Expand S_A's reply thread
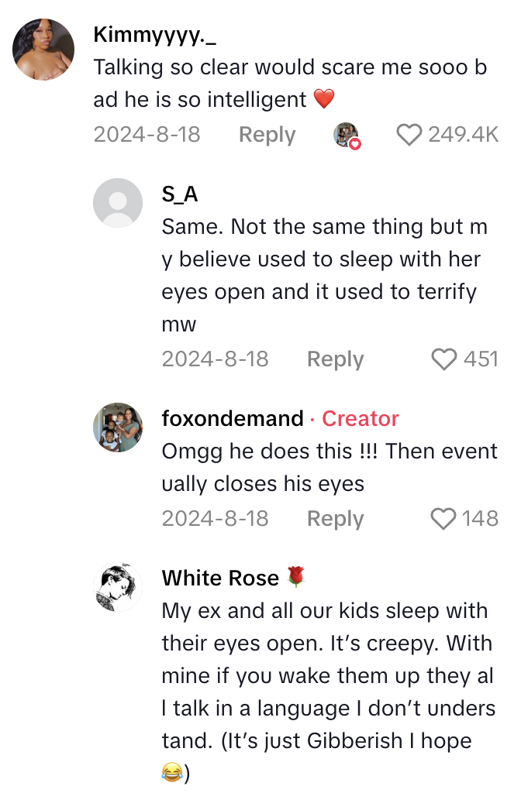This screenshot has height=793, width=521. [335, 359]
